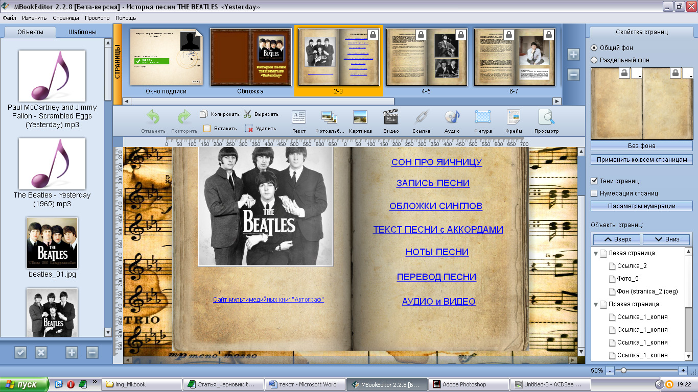Move object up with Вверх button
The height and width of the screenshot is (392, 698).
pos(617,239)
